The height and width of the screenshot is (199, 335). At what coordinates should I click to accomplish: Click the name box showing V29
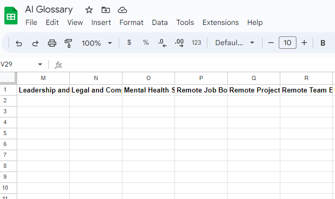point(18,64)
